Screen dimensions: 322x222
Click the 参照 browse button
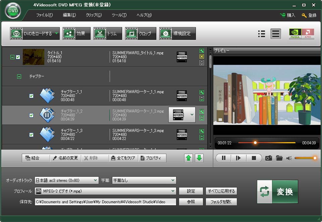pos(191,202)
